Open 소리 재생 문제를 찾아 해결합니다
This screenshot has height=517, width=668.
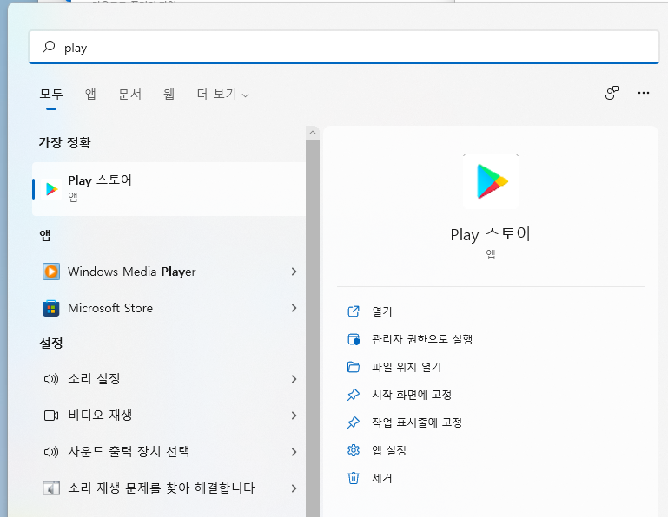pyautogui.click(x=169, y=488)
